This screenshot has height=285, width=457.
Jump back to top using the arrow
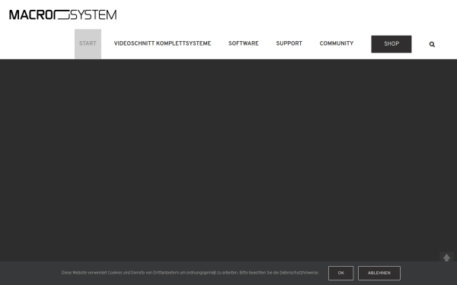[x=446, y=258]
